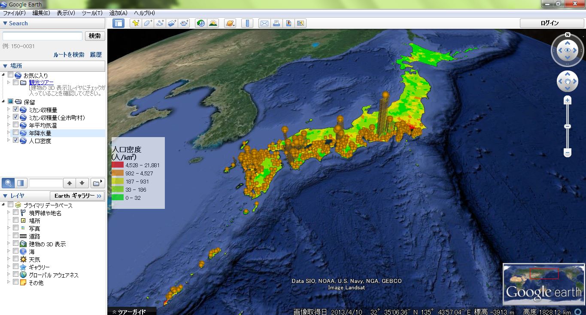Screen dimensions: 586x315
Task: Check the お気に入り checkbox
Action: click(x=11, y=75)
